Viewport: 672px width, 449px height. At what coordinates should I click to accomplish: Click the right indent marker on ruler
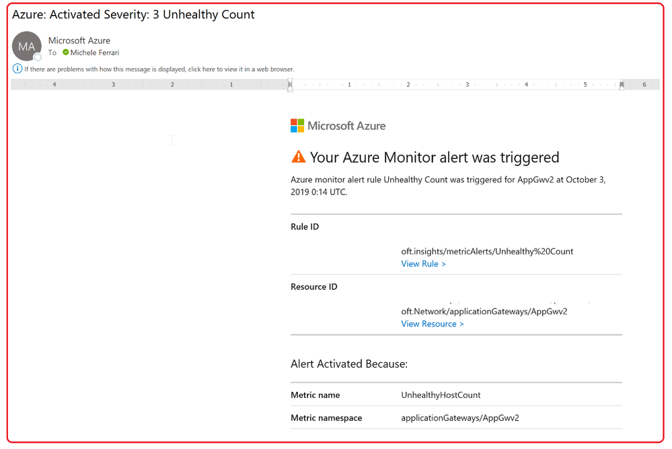coord(622,85)
